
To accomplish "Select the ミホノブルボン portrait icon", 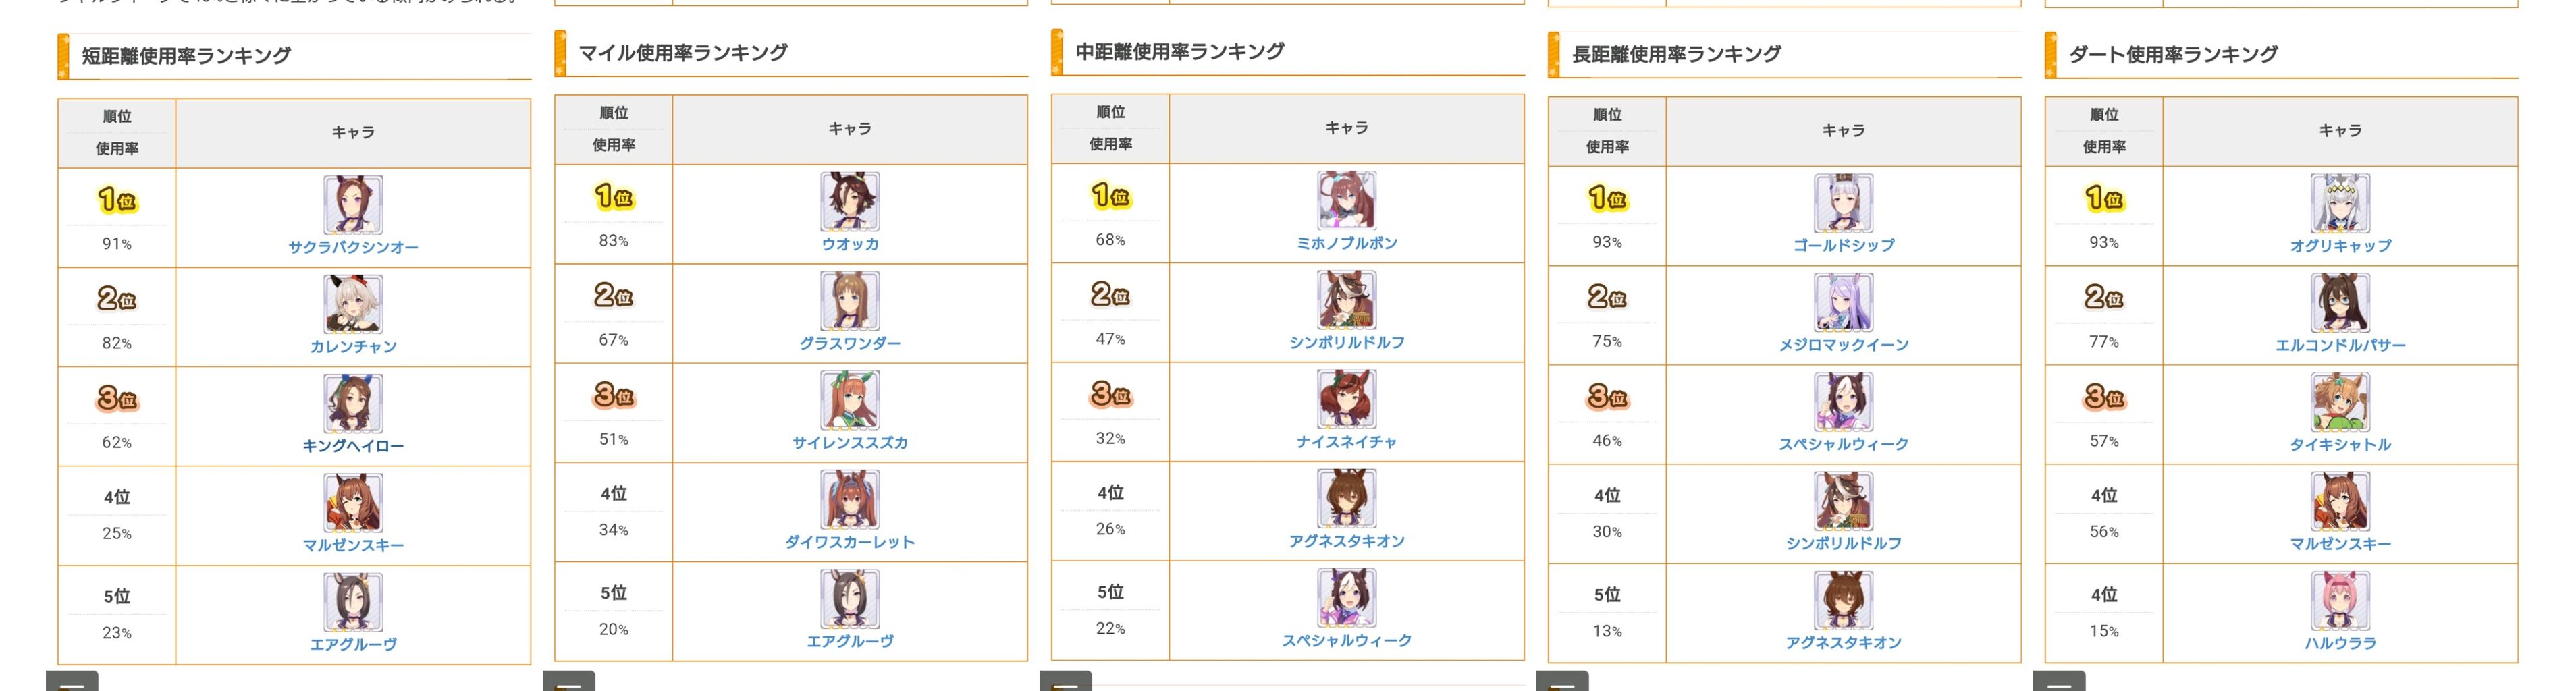I will 1347,200.
